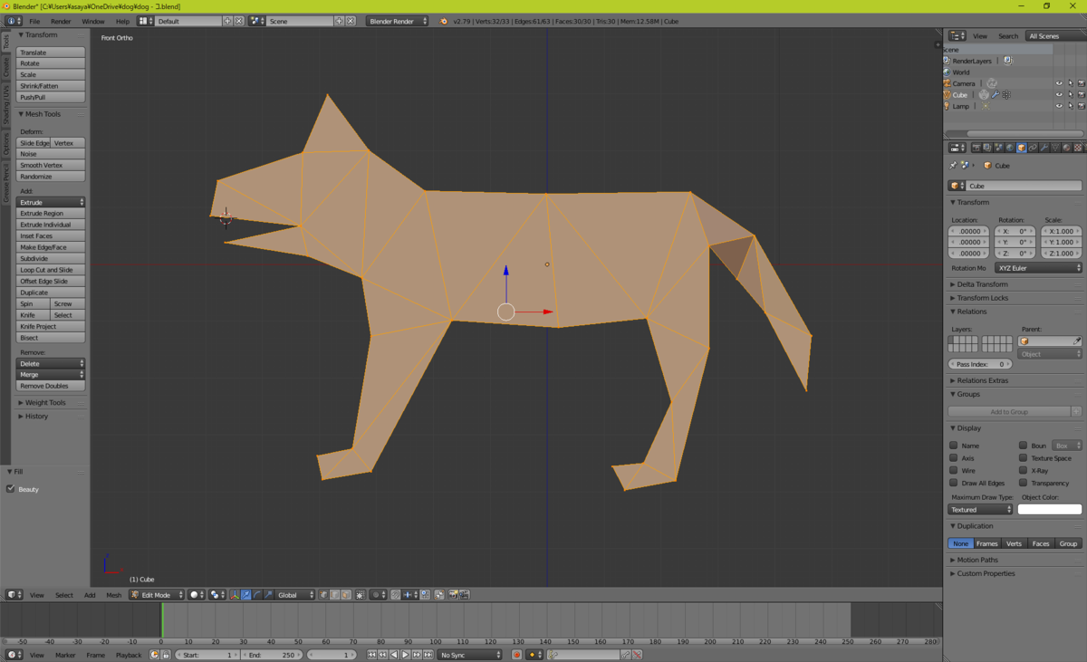Open the Texture properties tab

[x=1078, y=148]
